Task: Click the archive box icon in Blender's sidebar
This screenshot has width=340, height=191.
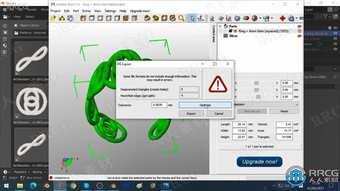Action: (5, 39)
